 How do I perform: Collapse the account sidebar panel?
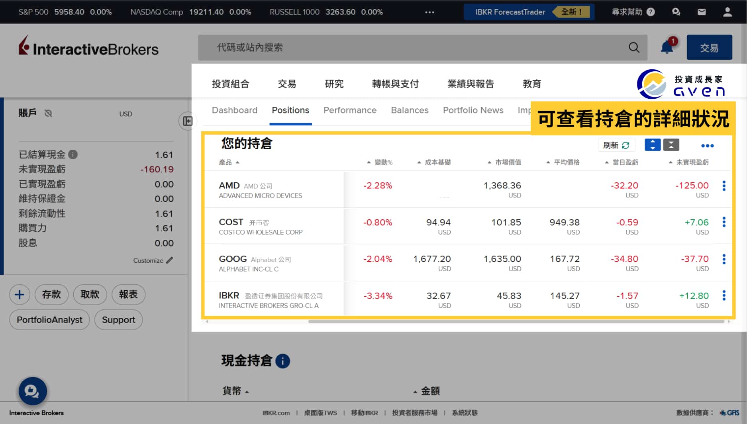(188, 121)
